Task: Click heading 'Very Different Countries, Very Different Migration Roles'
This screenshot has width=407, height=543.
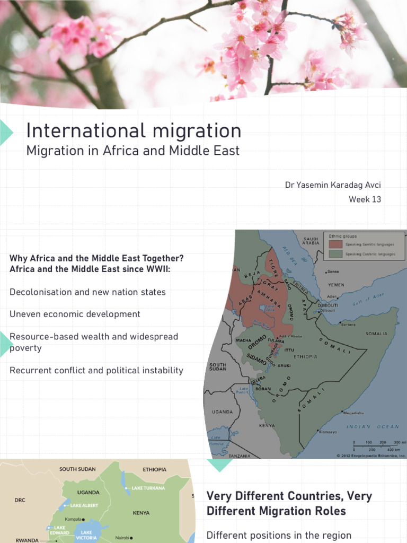Action: point(289,504)
